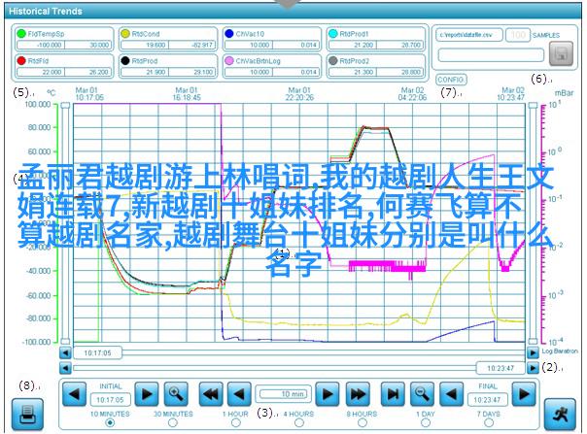Click the black RtdProd trend indicator
Viewport: 587px width, 434px height.
pyautogui.click(x=125, y=60)
